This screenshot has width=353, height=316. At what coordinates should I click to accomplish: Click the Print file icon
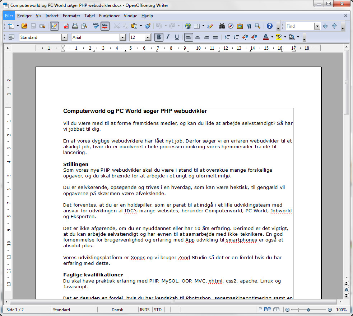click(x=75, y=26)
